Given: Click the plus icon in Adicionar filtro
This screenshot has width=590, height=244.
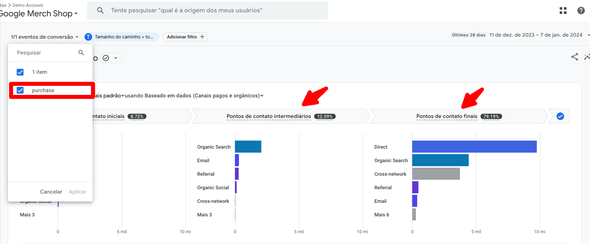Looking at the screenshot, I should click(x=202, y=37).
